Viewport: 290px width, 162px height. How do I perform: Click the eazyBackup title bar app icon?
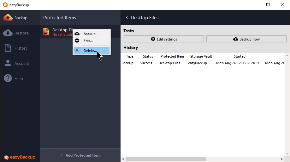coord(5,5)
